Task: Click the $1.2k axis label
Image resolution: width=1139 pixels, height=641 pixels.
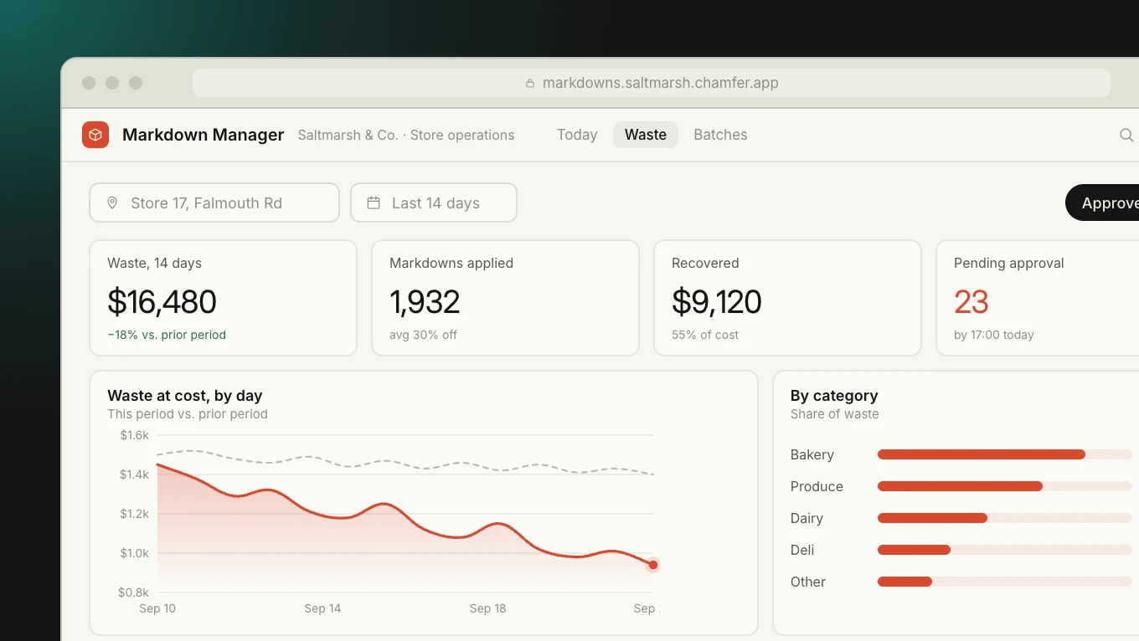Action: point(134,514)
